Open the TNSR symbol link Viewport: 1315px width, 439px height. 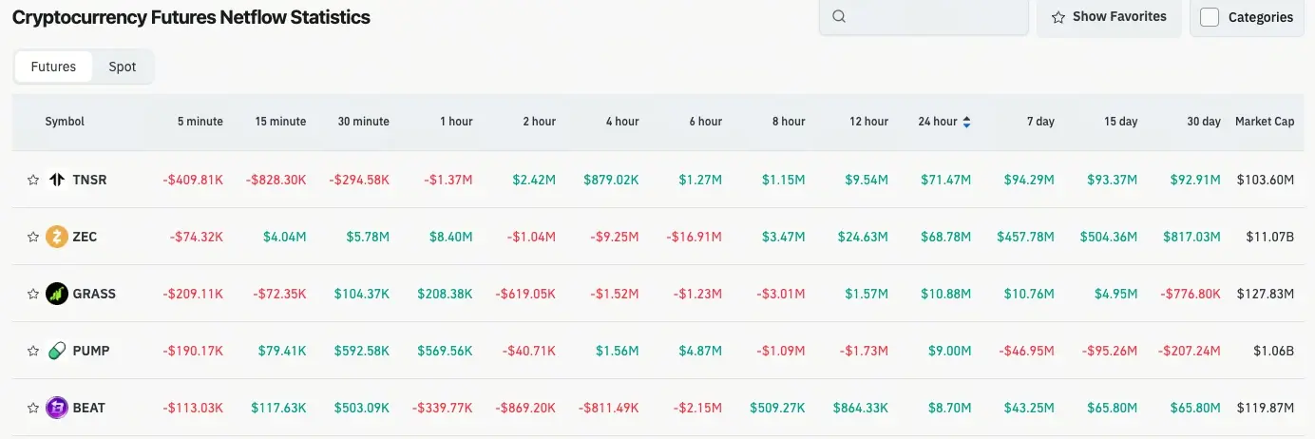tap(89, 180)
